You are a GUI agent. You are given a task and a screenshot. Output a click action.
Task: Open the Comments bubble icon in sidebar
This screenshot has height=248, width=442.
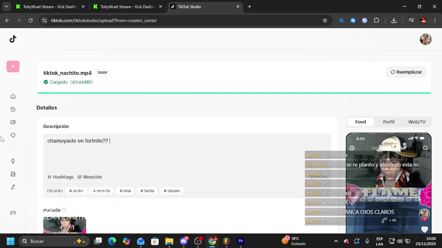[x=13, y=135]
